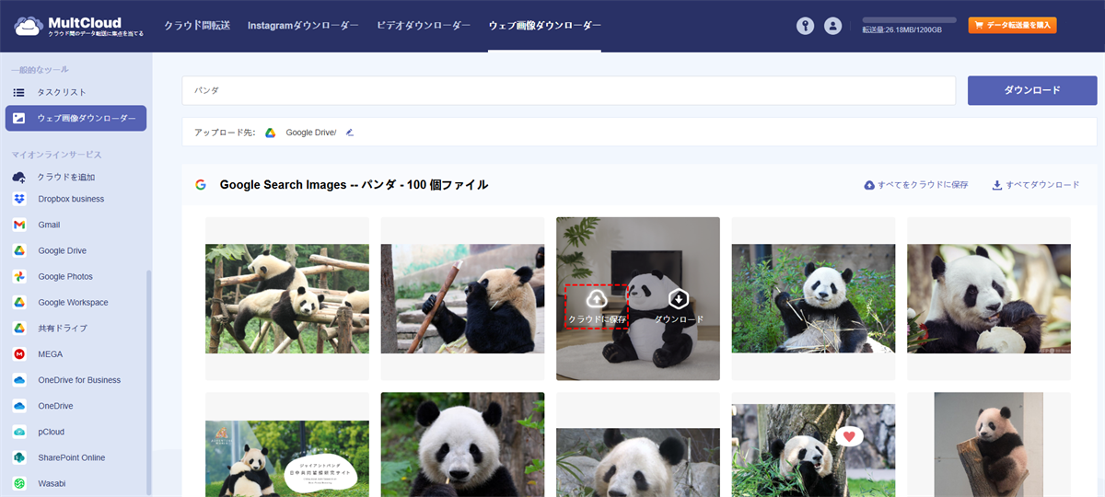The height and width of the screenshot is (497, 1105).
Task: Click the ダウンロード search button
Action: [1031, 90]
